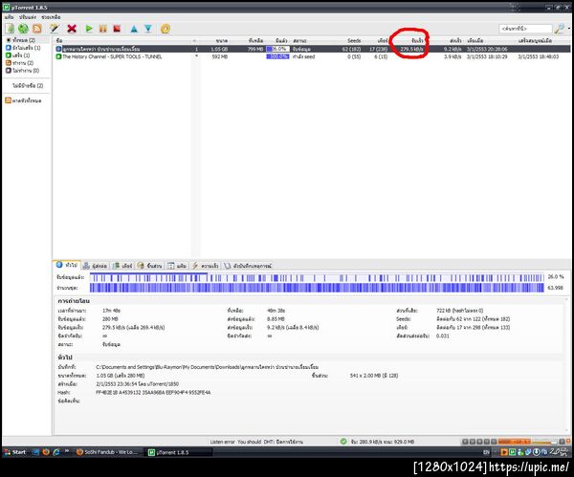Open the Windows Start button

[x=15, y=452]
